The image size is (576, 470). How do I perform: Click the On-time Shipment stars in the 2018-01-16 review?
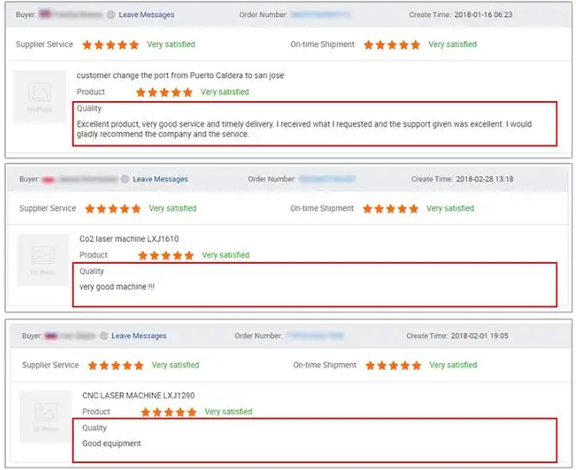pyautogui.click(x=392, y=45)
